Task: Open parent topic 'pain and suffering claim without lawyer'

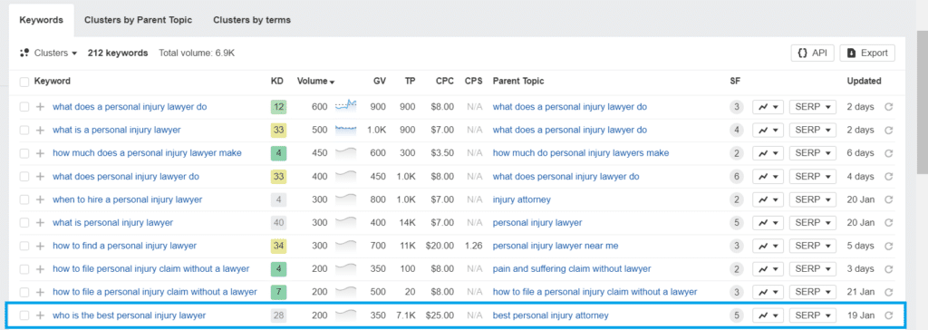Action: 572,269
